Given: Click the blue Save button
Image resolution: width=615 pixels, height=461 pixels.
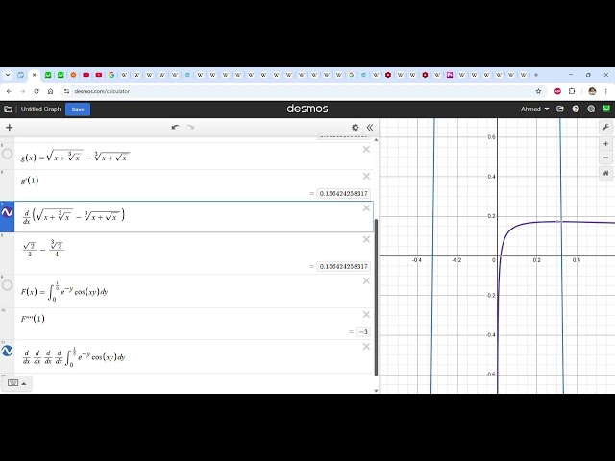Looking at the screenshot, I should (78, 109).
